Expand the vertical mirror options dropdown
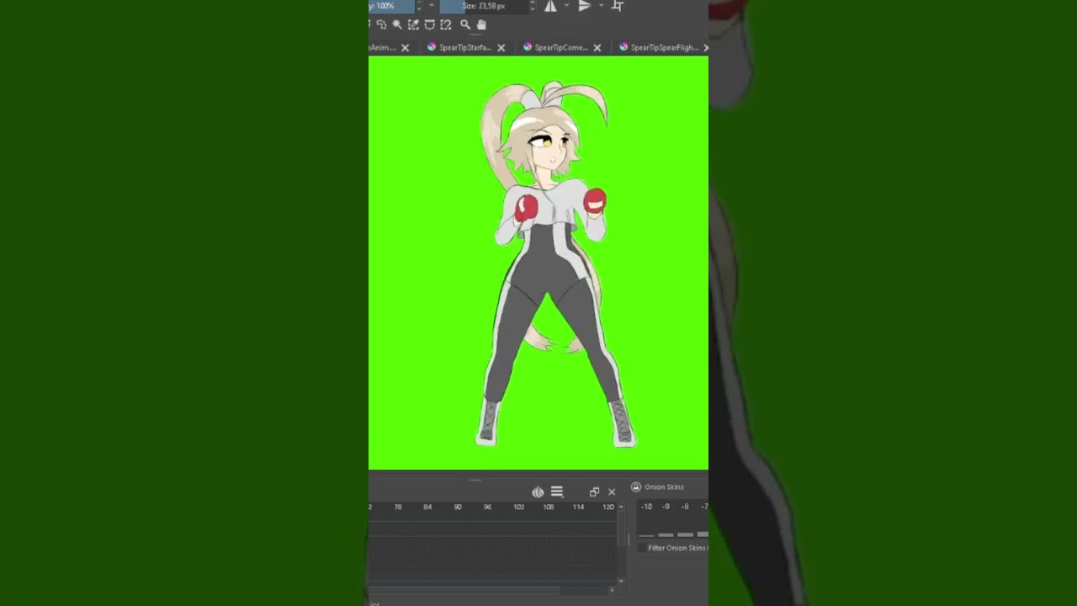The image size is (1077, 606). pyautogui.click(x=601, y=7)
